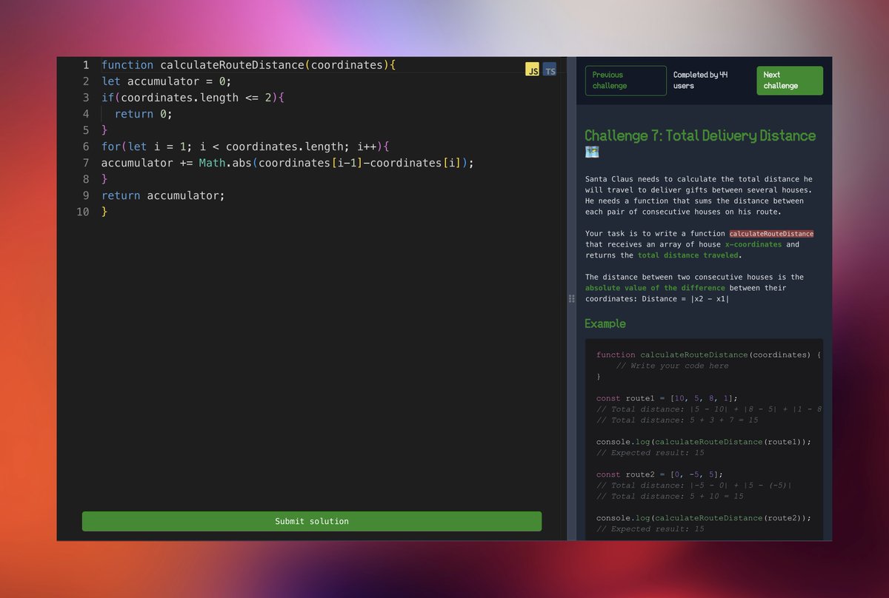Click '// Total distance: 5 + 10 = 15' comment
889x598 pixels.
[x=670, y=497]
